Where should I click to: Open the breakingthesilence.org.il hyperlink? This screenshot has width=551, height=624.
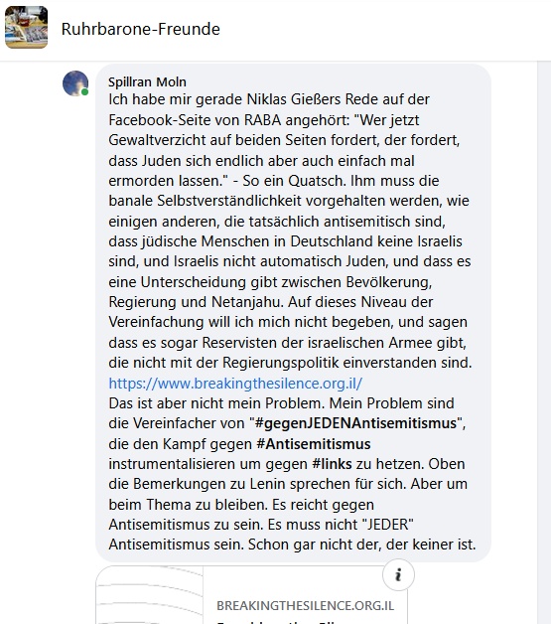[x=235, y=384]
